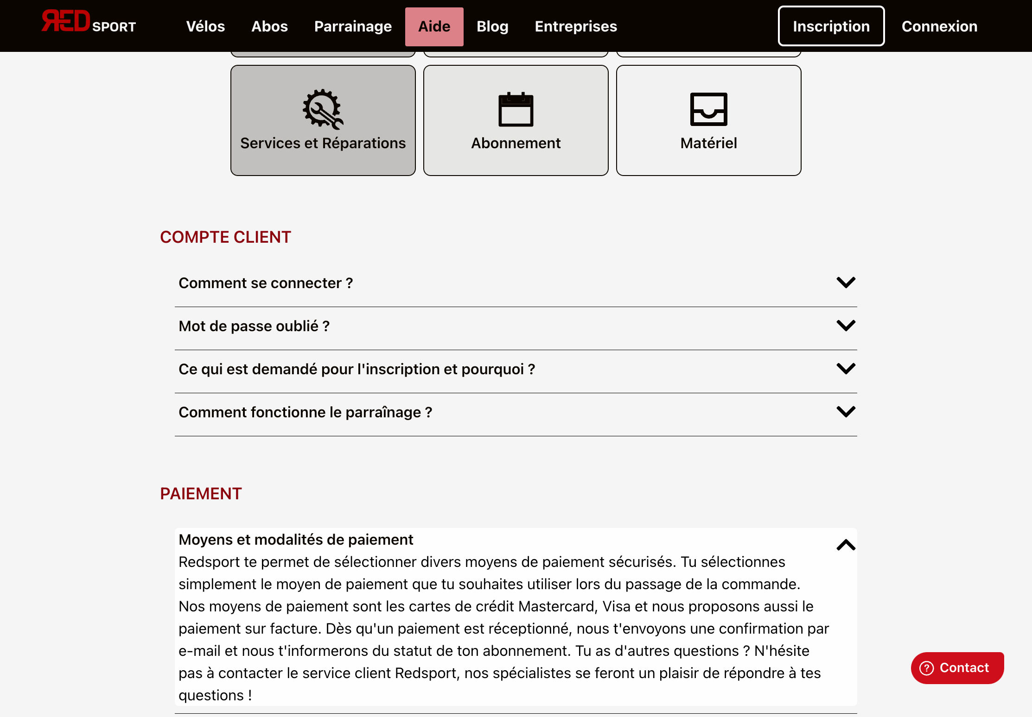Viewport: 1032px width, 717px height.
Task: Click the Aide navigation menu item
Action: point(433,26)
